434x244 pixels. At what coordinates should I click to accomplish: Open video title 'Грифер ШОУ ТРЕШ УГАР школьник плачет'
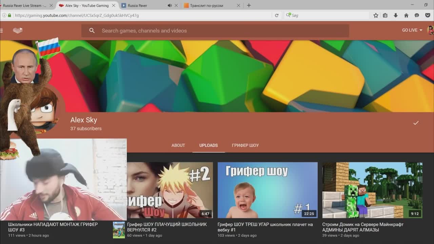[x=265, y=227]
